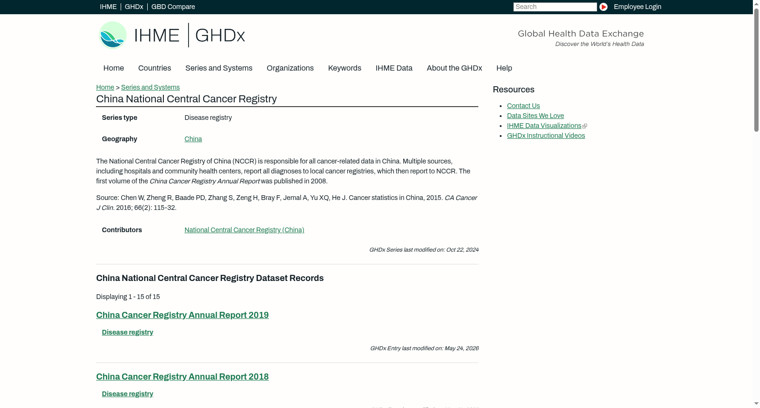Open the Help menu item

pyautogui.click(x=504, y=68)
